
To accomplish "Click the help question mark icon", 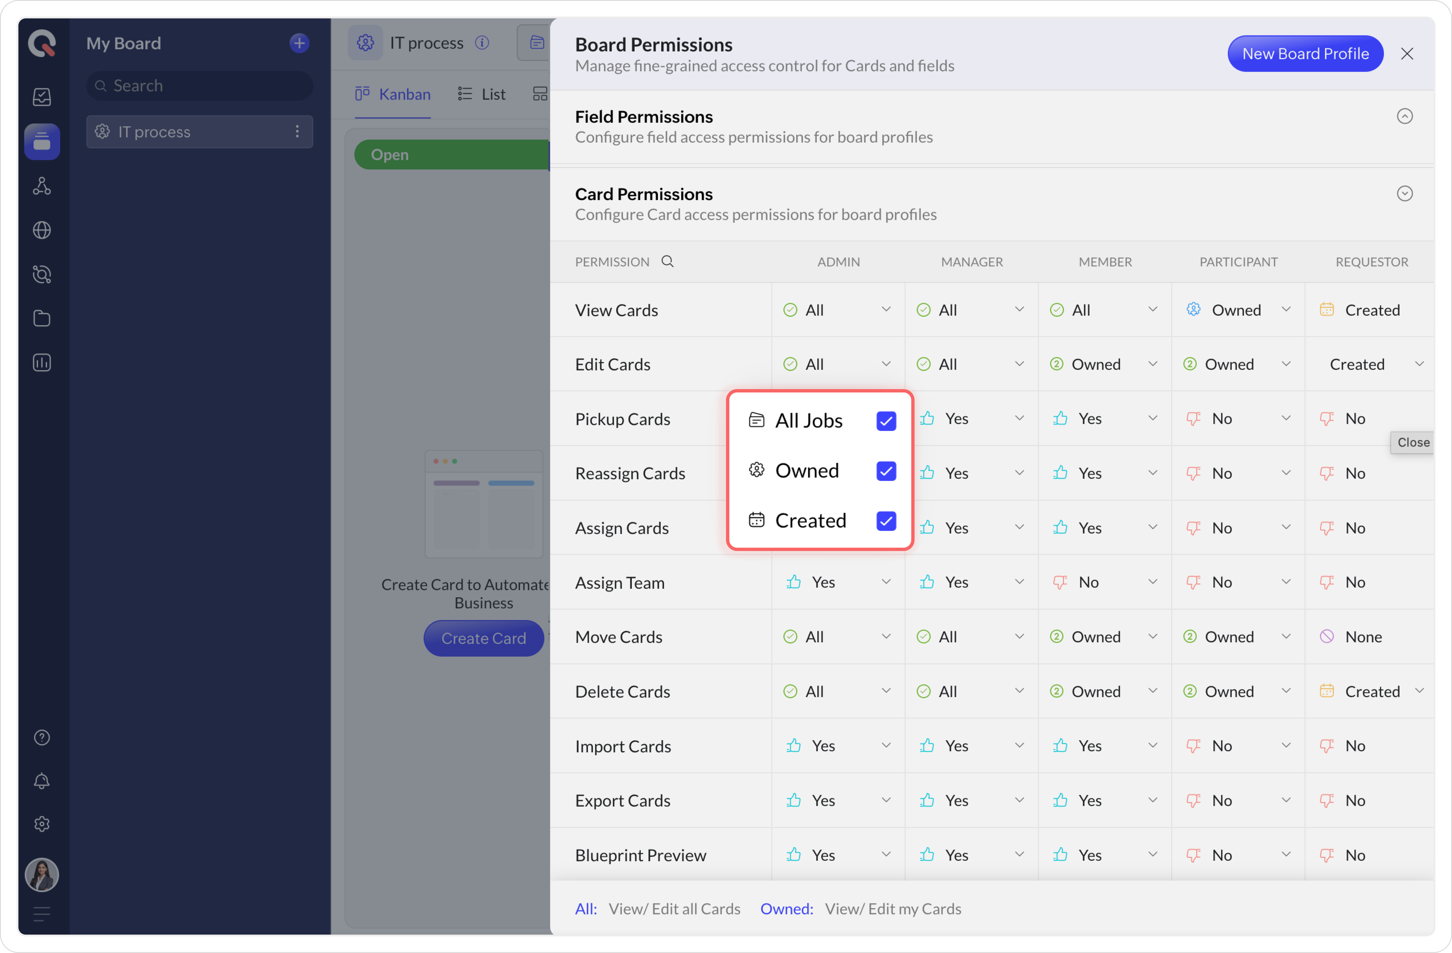I will pyautogui.click(x=41, y=738).
